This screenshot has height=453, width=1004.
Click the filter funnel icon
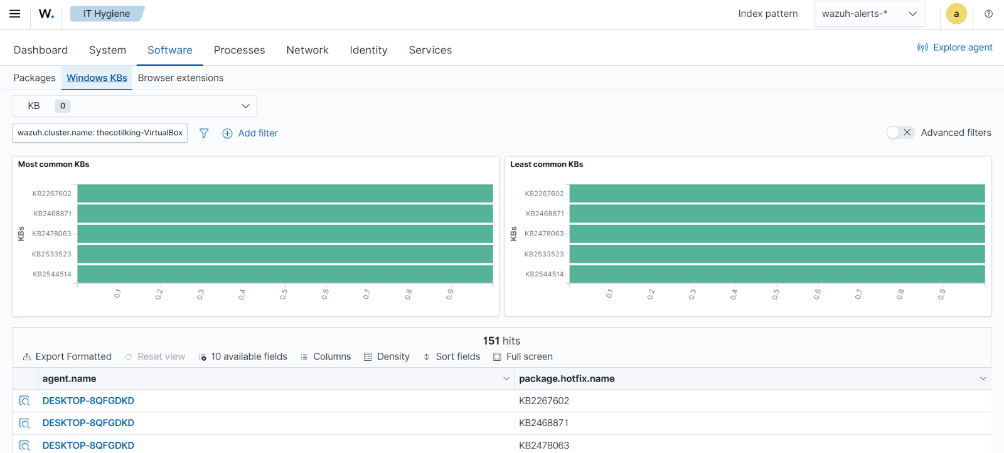tap(204, 133)
